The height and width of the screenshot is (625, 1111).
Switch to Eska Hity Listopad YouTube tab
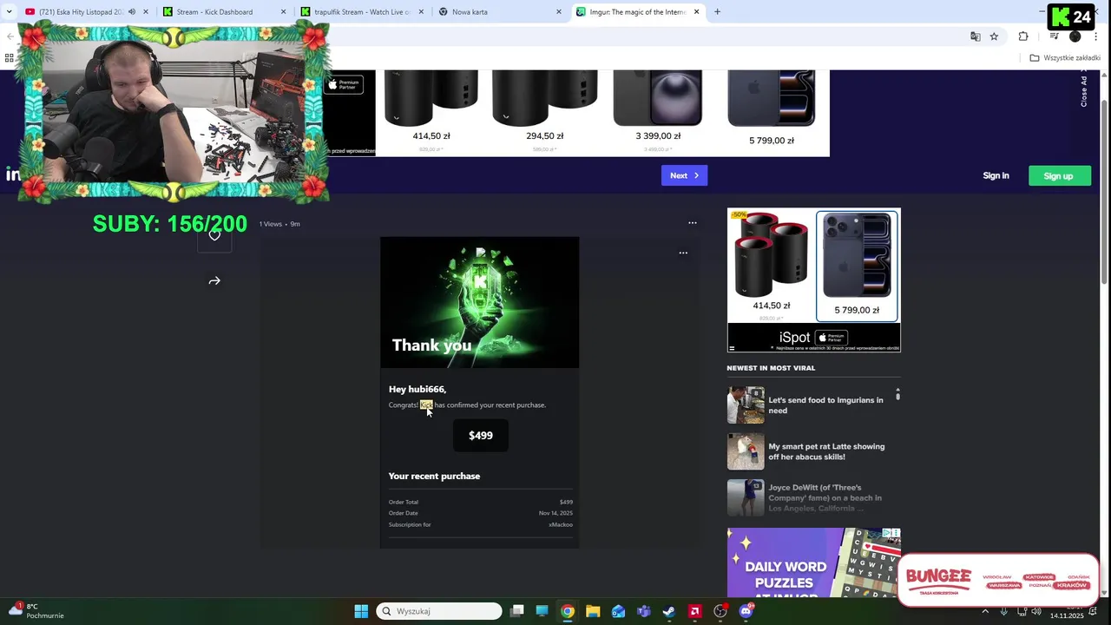pos(85,12)
